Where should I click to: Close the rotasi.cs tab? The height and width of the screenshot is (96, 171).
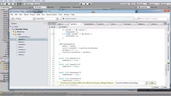pyautogui.click(x=68, y=24)
